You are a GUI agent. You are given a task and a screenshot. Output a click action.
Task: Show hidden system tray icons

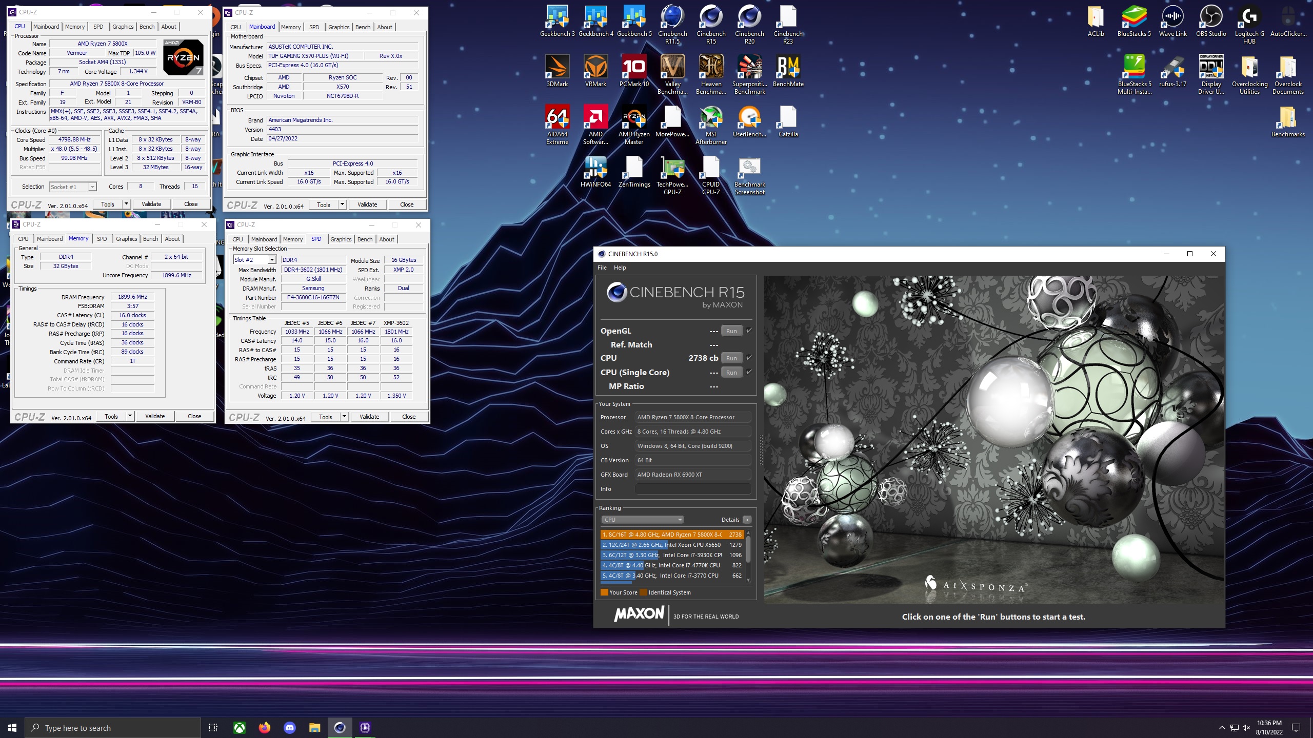point(1222,728)
